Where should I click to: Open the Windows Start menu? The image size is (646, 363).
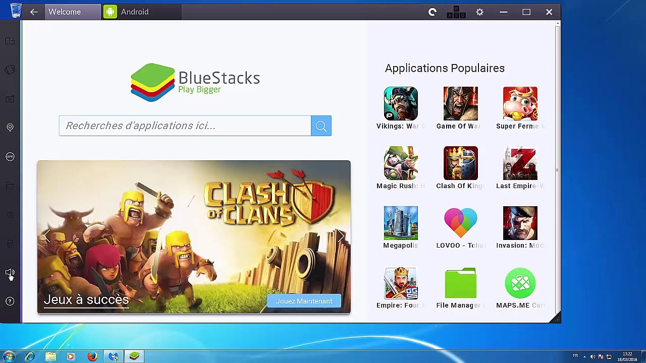[9, 356]
